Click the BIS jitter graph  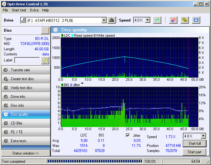point(130,107)
